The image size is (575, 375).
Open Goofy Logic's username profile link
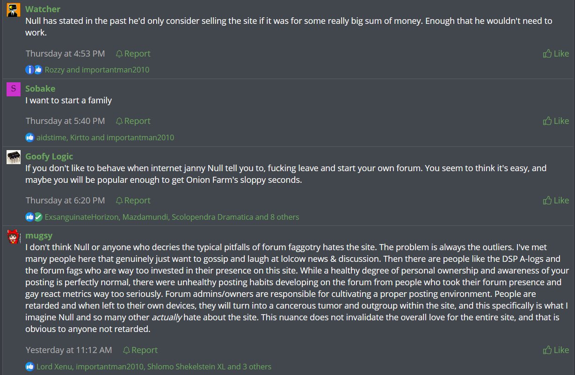pos(49,156)
